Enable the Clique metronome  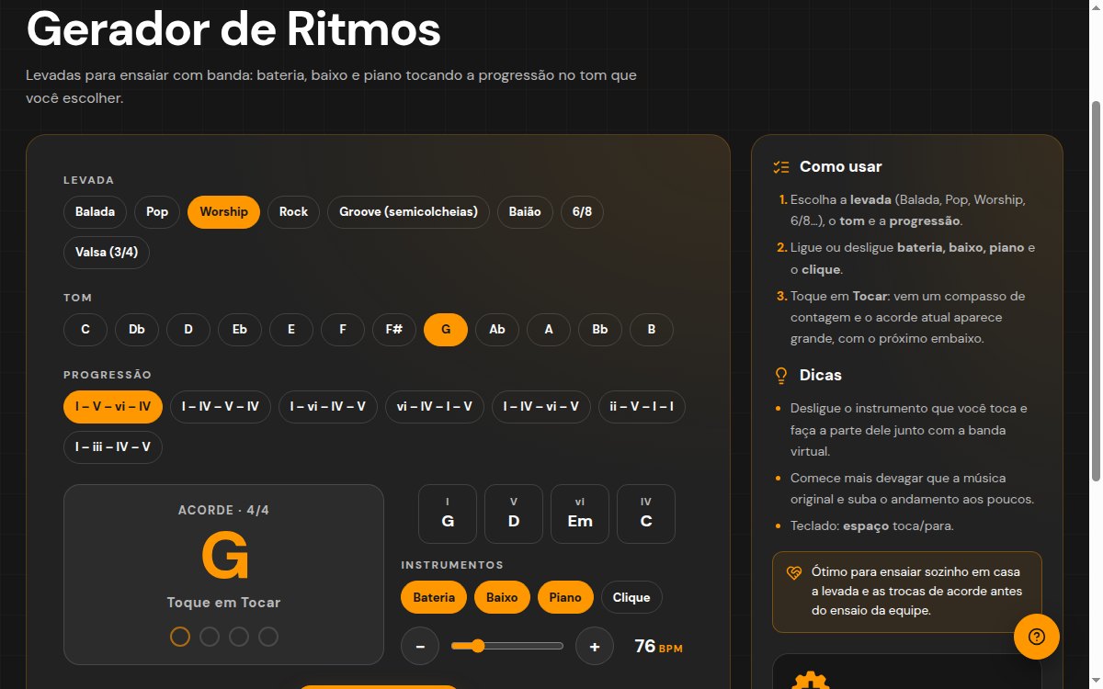click(631, 597)
